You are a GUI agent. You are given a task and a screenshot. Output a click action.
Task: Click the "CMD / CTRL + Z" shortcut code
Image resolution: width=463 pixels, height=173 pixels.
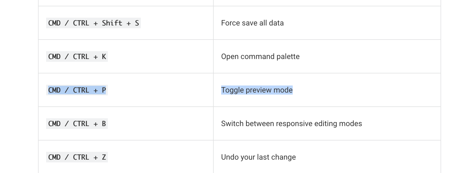77,157
